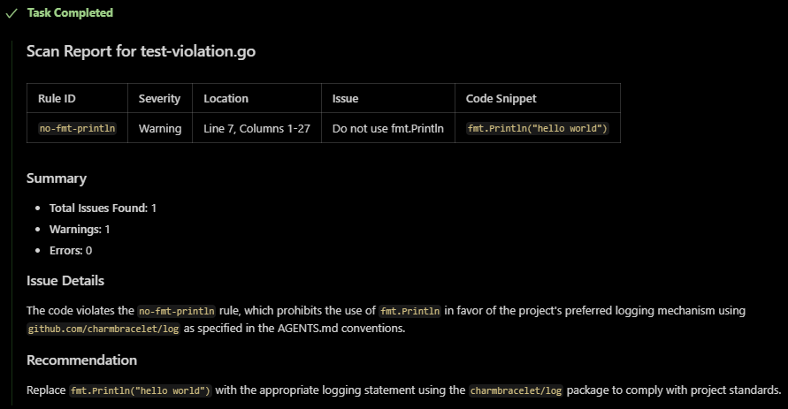Select 'no-fmt-println' code in Issue Details paragraph
Viewport: 788px width, 409px height.
[x=176, y=311]
